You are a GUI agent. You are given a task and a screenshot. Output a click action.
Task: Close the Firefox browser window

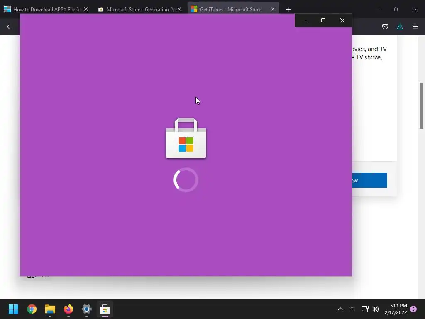pyautogui.click(x=415, y=9)
